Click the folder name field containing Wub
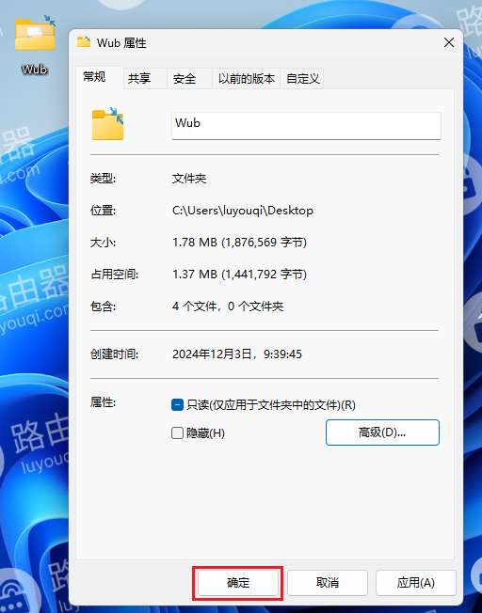 (x=306, y=125)
